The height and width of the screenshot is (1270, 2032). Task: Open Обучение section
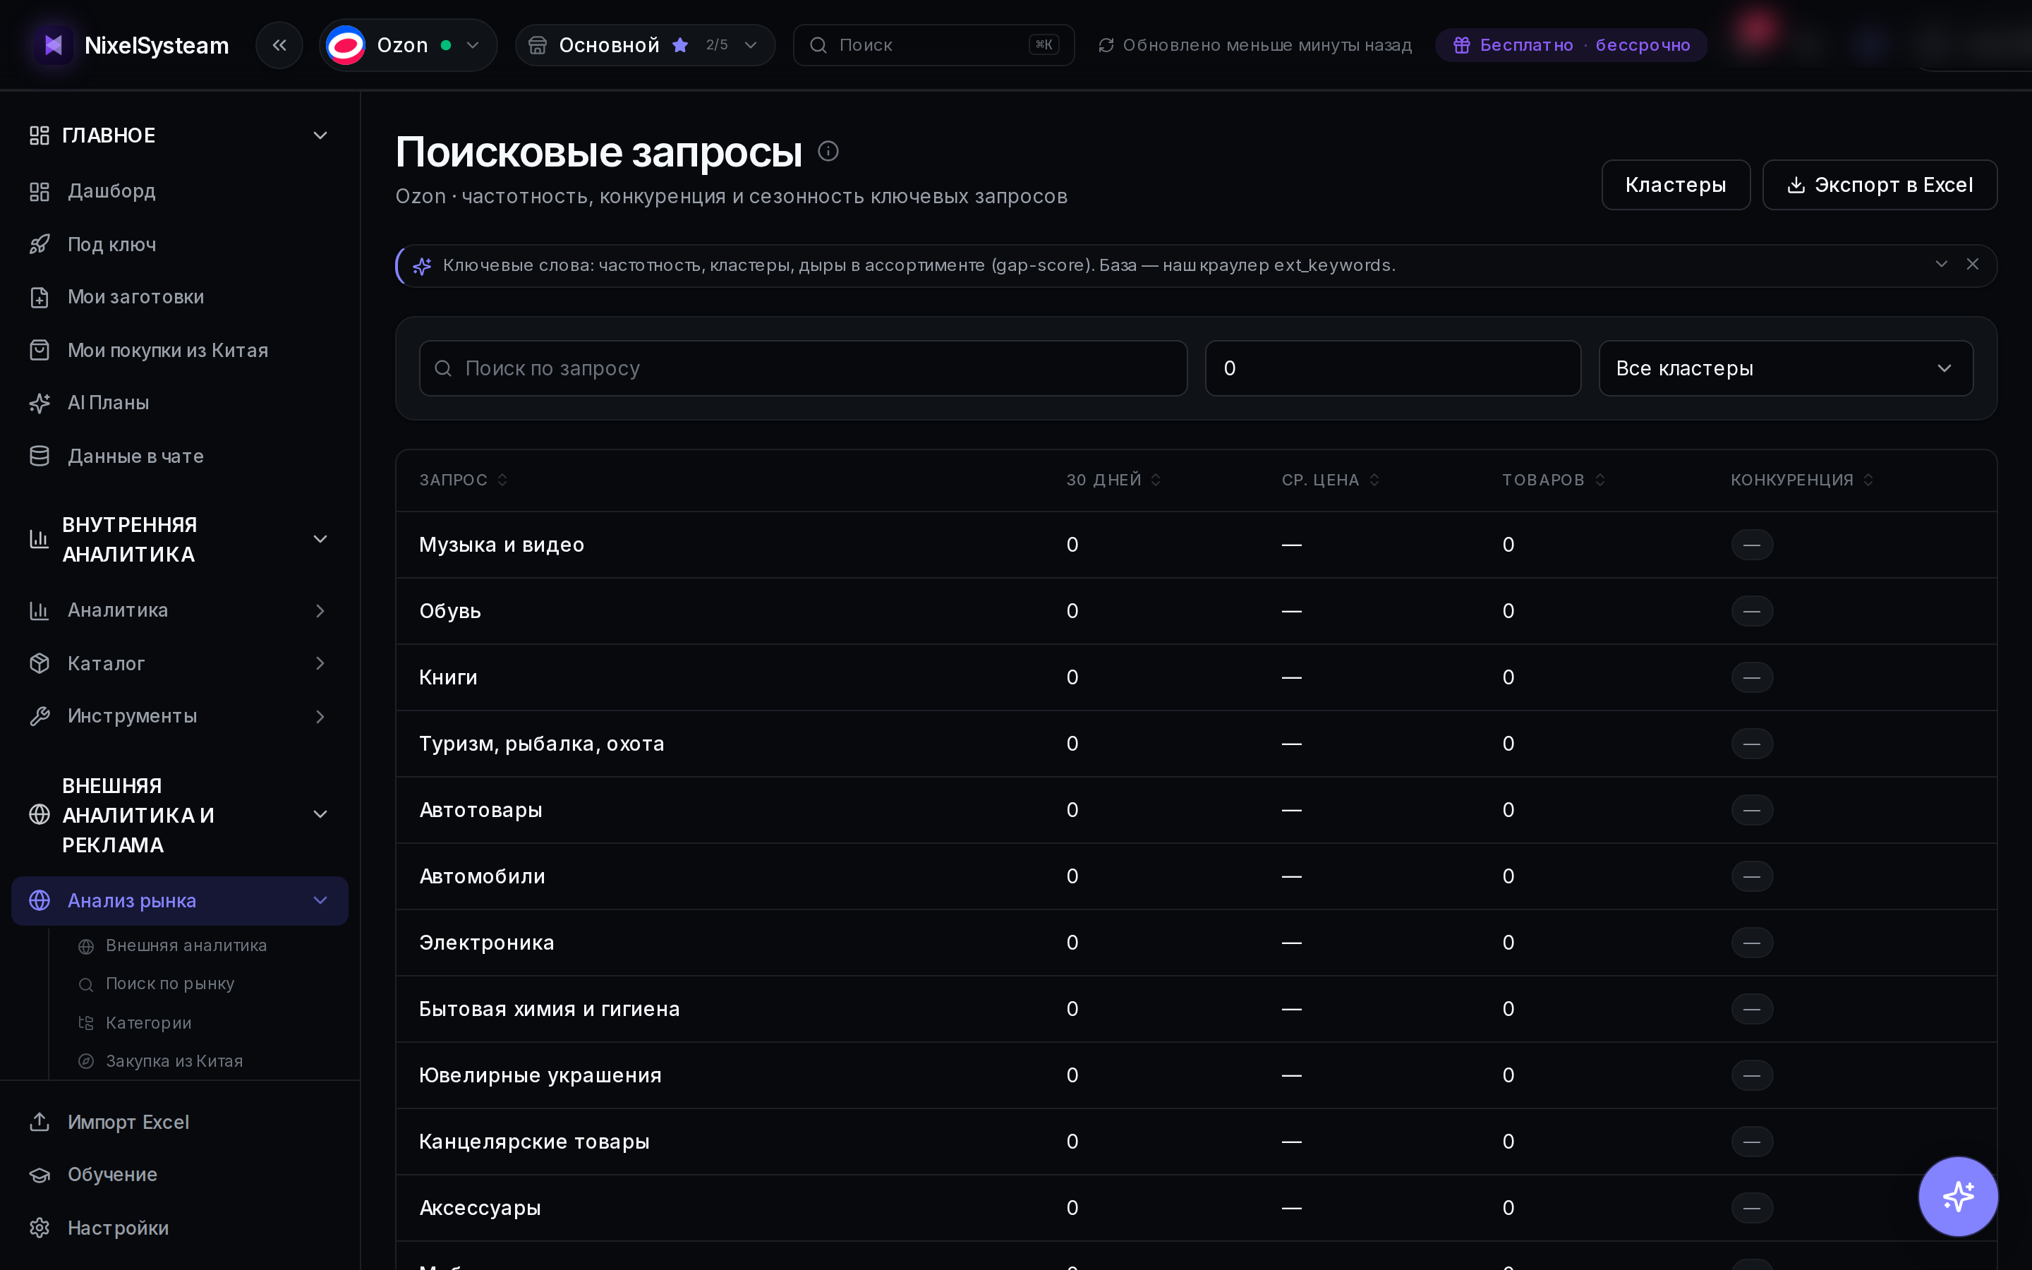179,1175
